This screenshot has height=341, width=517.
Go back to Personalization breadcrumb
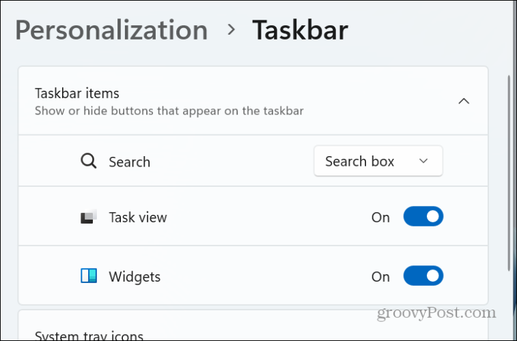pos(111,31)
